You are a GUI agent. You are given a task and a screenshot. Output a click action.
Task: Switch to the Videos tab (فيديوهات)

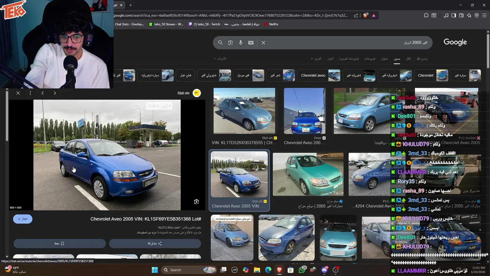point(370,59)
